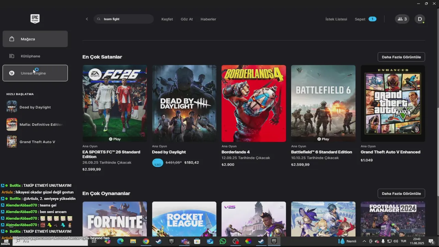This screenshot has height=247, width=439.
Task: Click Daha Fazla Görüntüle for En Çok Oynananlar
Action: click(x=401, y=193)
